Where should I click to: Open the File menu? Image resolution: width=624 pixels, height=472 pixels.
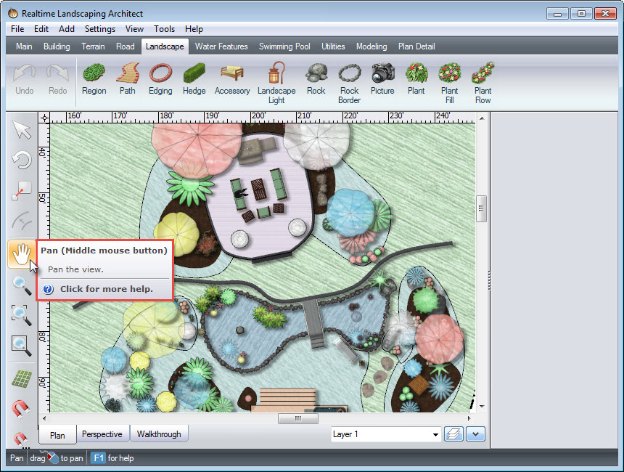[17, 29]
